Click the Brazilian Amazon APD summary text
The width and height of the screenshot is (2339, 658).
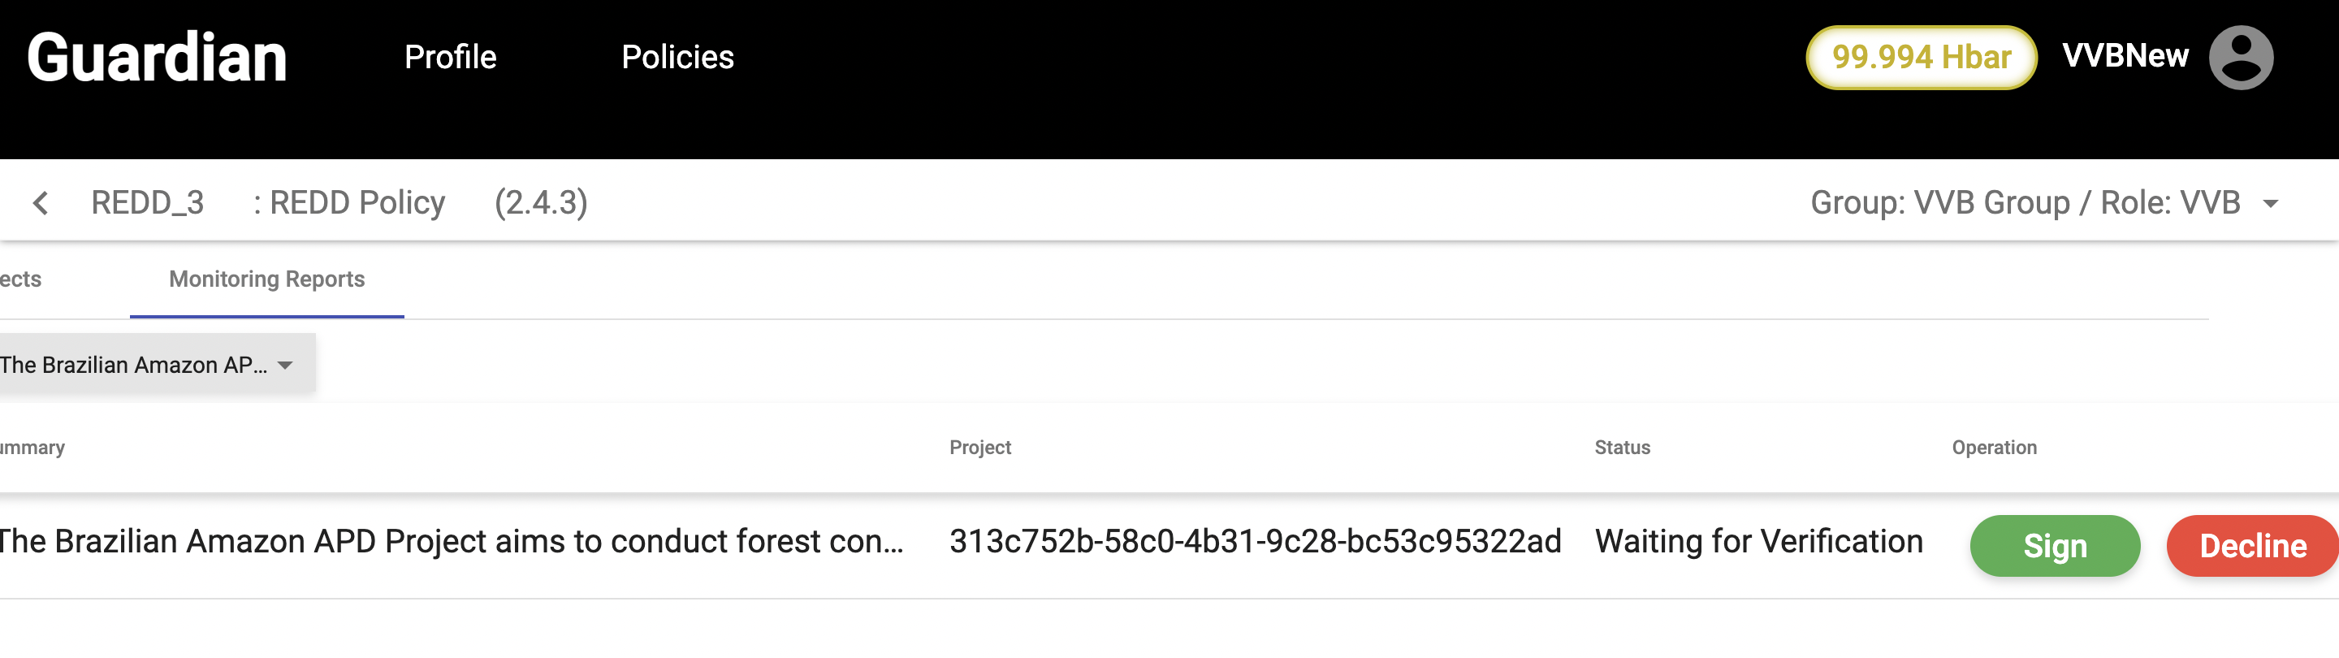point(452,542)
